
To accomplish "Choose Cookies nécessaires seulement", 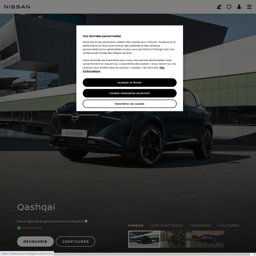I will [x=129, y=93].
